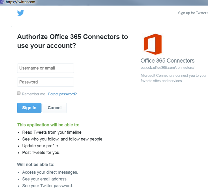This screenshot has height=192, width=208.
Task: Open the Sign up for Twitter link
Action: pyautogui.click(x=192, y=13)
